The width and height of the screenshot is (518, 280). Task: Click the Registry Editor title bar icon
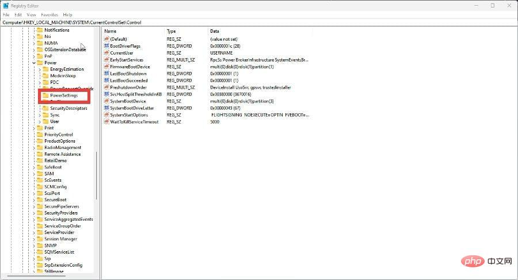6,6
